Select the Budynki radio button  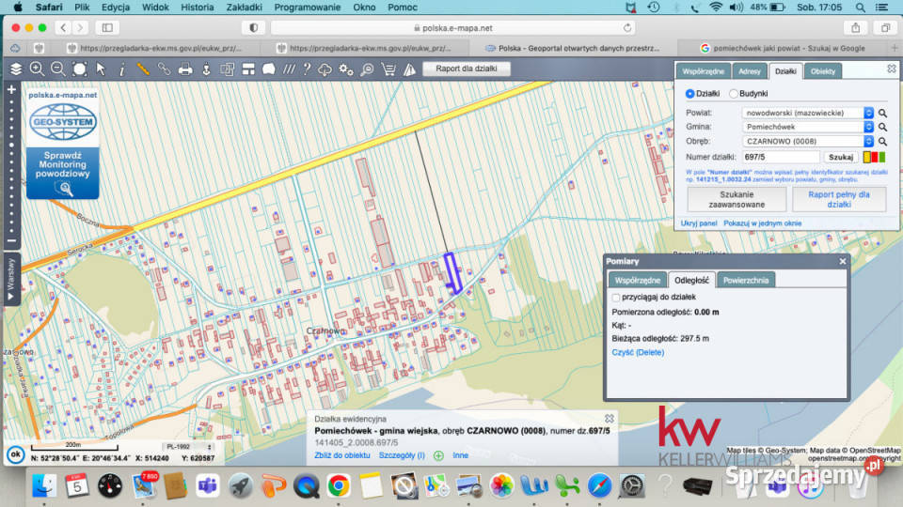click(x=735, y=94)
